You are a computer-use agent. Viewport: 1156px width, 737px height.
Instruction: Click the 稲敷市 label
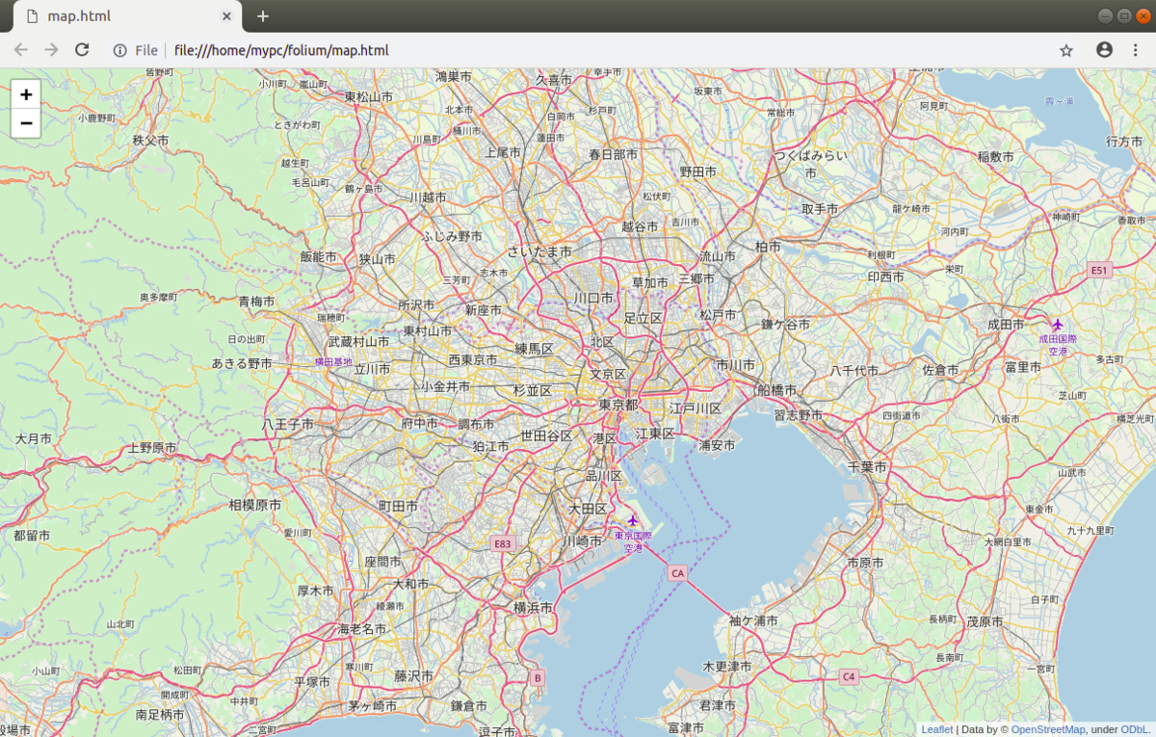(995, 156)
